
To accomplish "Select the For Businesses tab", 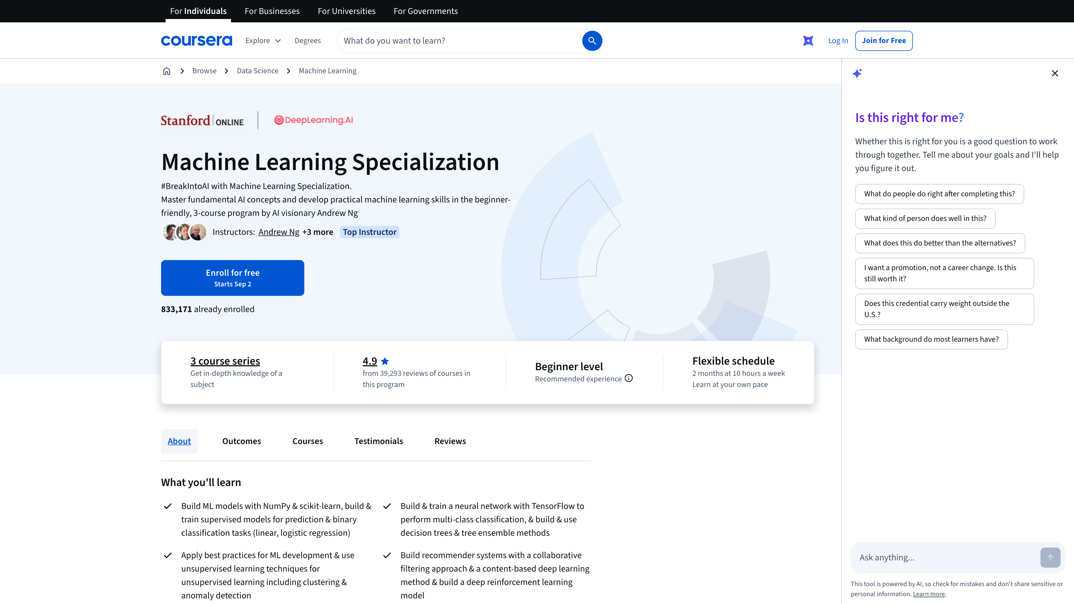I will (272, 11).
